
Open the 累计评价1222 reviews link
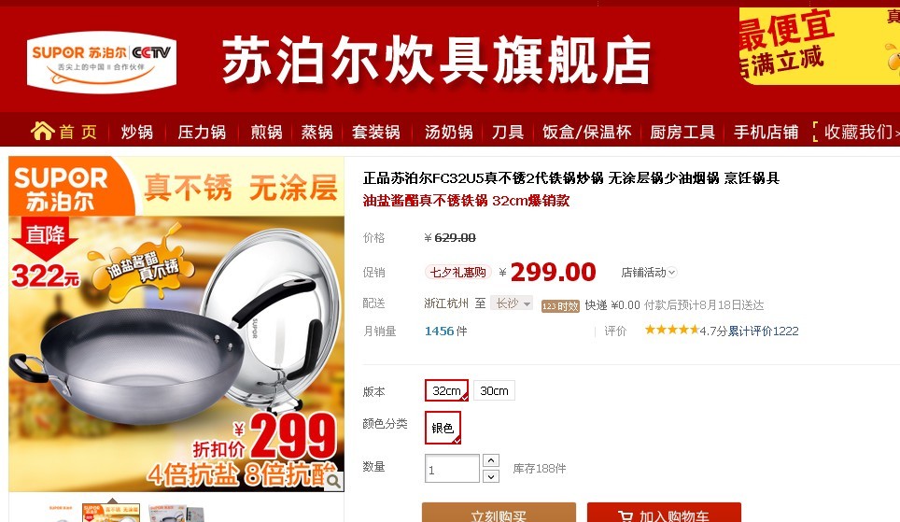pos(764,331)
